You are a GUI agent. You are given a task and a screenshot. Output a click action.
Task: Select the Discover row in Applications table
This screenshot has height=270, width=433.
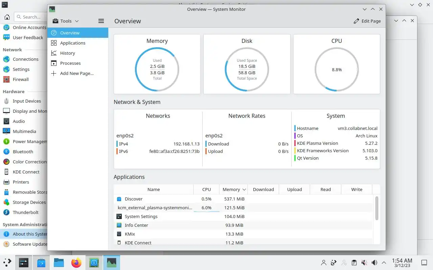tap(244, 199)
